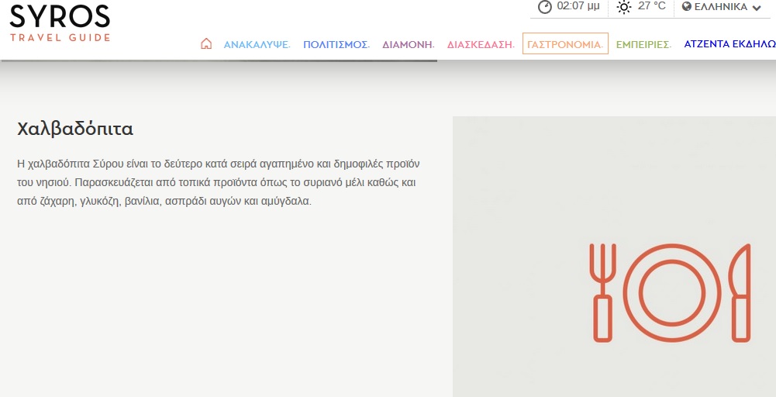
Task: Click the Χαλβαδόπιτα heading
Action: (75, 129)
